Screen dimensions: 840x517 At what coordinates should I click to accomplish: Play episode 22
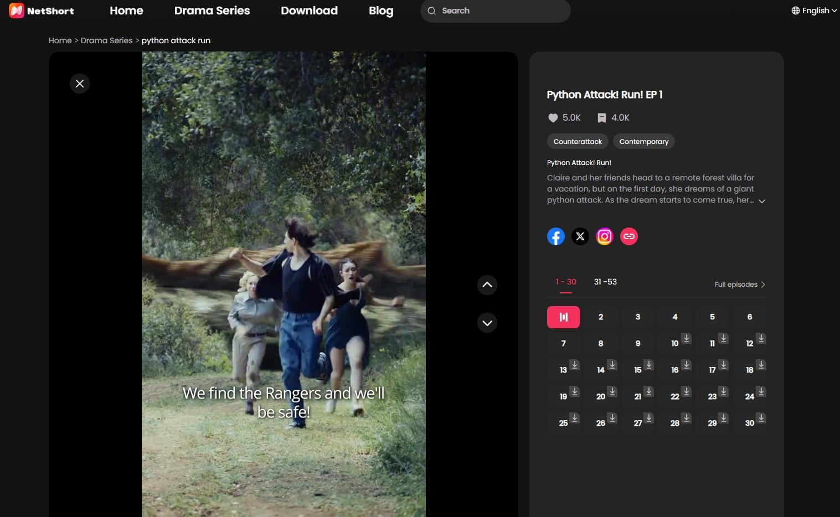pyautogui.click(x=675, y=397)
